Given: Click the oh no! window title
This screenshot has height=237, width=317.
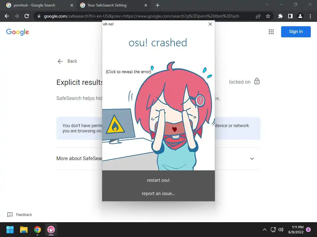Looking at the screenshot, I should click(108, 24).
